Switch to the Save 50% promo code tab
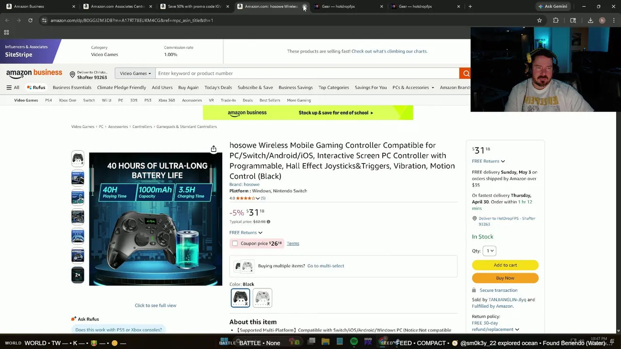This screenshot has height=349, width=621. (194, 6)
